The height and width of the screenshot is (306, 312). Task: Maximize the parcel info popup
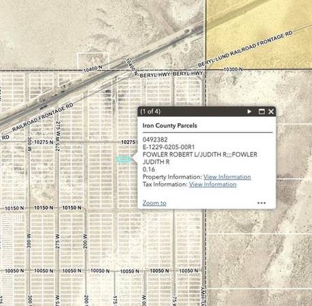pos(262,112)
